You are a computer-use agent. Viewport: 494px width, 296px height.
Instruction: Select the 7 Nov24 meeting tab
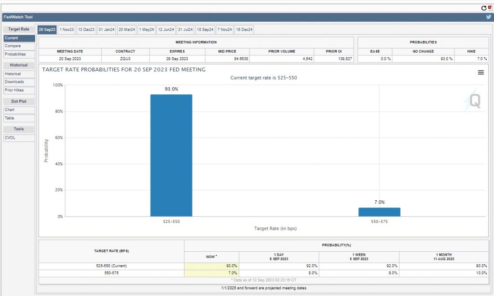225,29
